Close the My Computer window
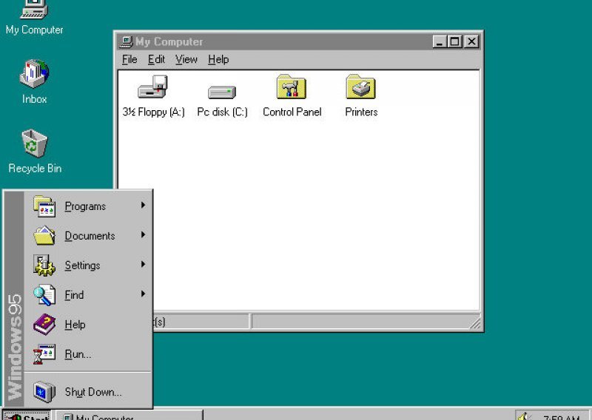The width and height of the screenshot is (592, 420). 471,41
